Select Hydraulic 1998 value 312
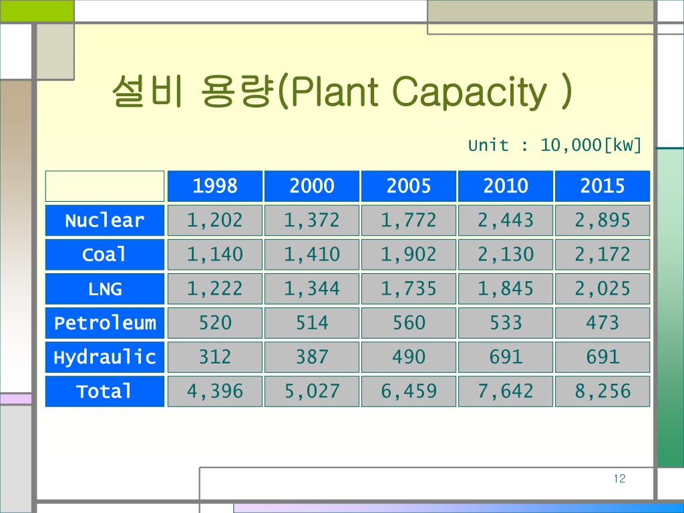684x513 pixels. 215,357
